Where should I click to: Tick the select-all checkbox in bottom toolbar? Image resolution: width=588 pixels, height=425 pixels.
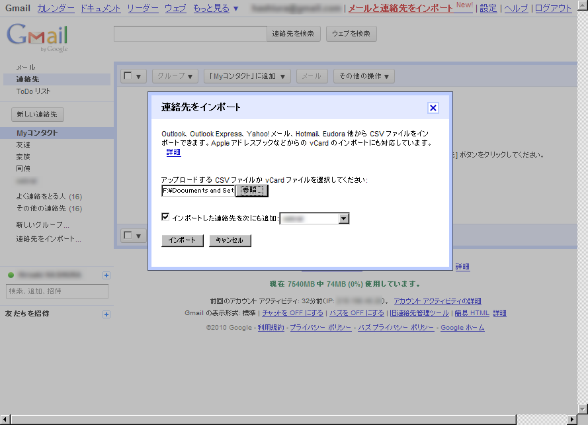pos(128,235)
